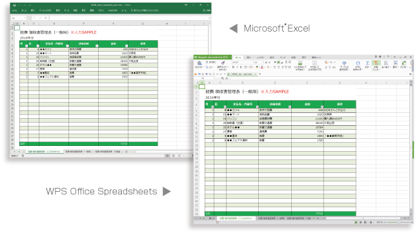Click 入力SAMPLE red text in WPS sheet
Image resolution: width=417 pixels, height=235 pixels.
(x=275, y=92)
